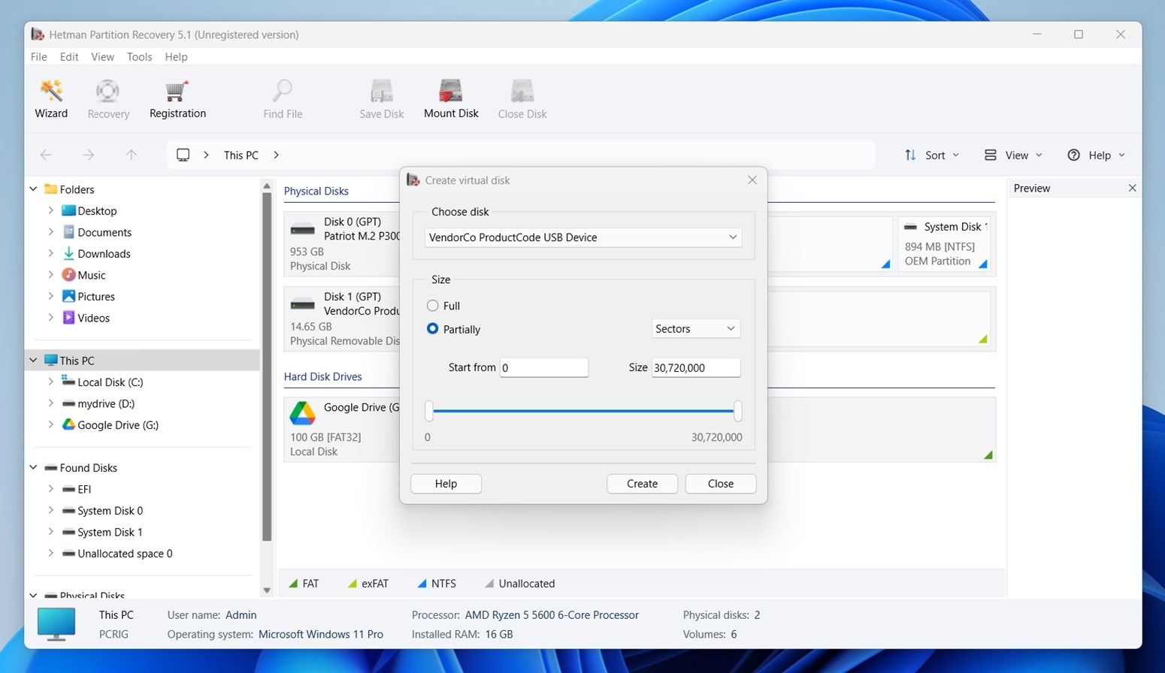Open the Sectors units dropdown
This screenshot has height=673, width=1165.
694,328
